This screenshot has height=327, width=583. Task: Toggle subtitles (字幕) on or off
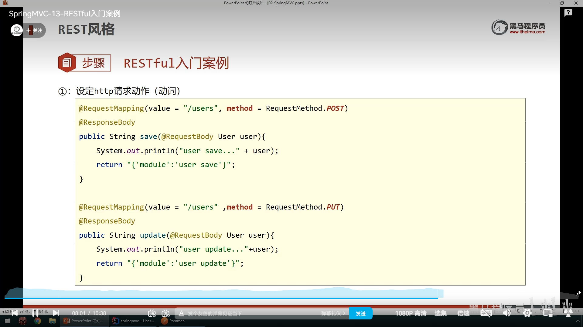tap(486, 313)
